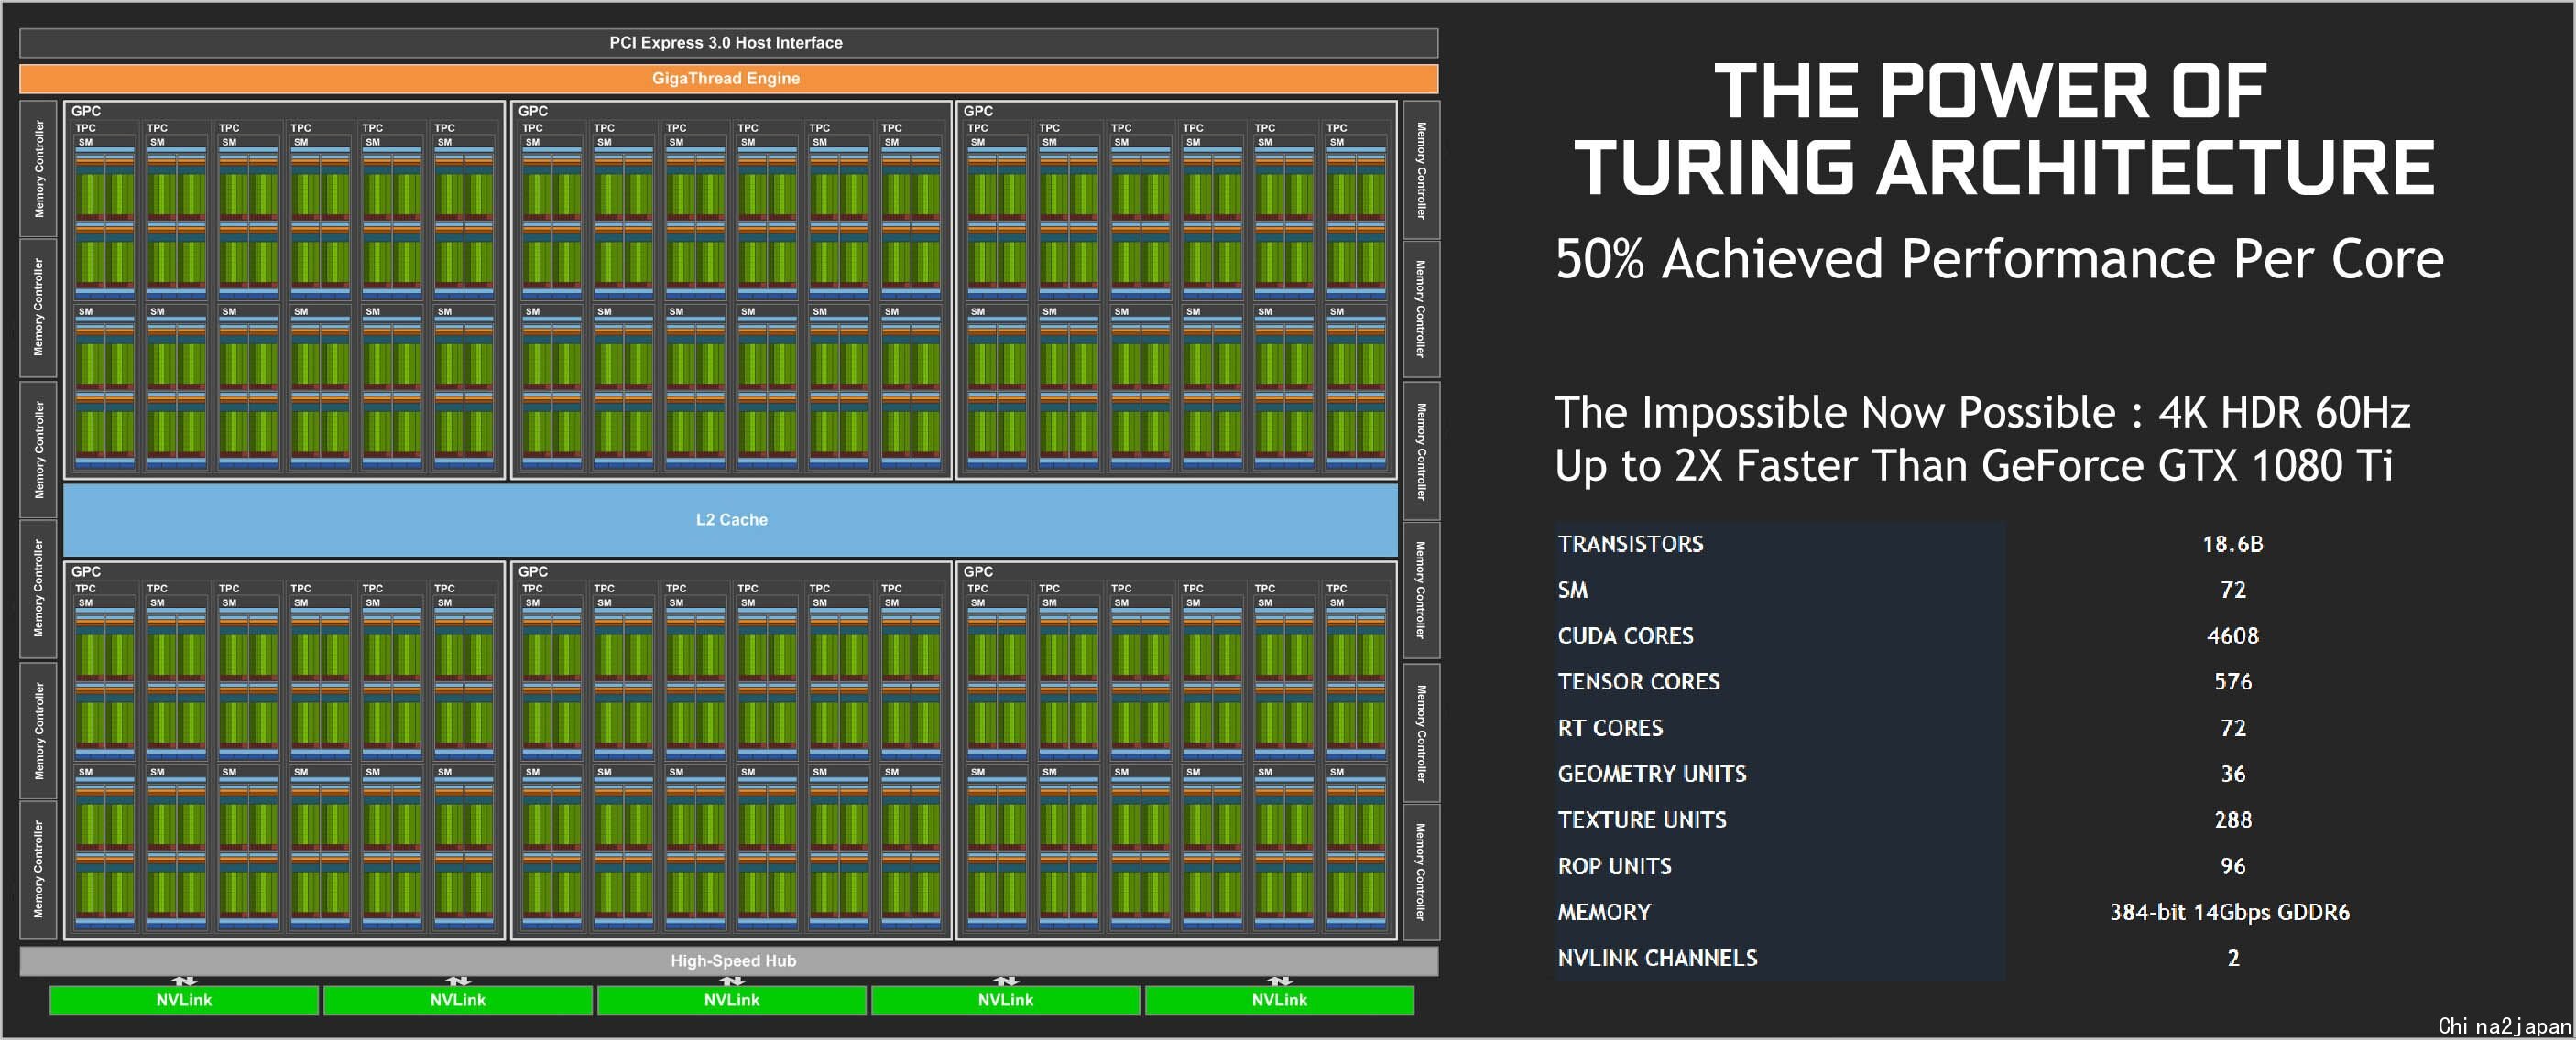Select the 576 tensor cores value
Screen dimensions: 2576x1041
pyautogui.click(x=2232, y=682)
